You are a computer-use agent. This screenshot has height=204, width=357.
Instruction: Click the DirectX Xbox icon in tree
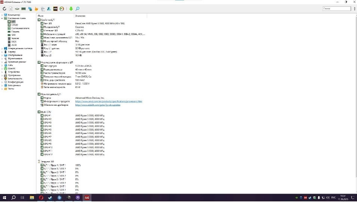[x=6, y=68]
